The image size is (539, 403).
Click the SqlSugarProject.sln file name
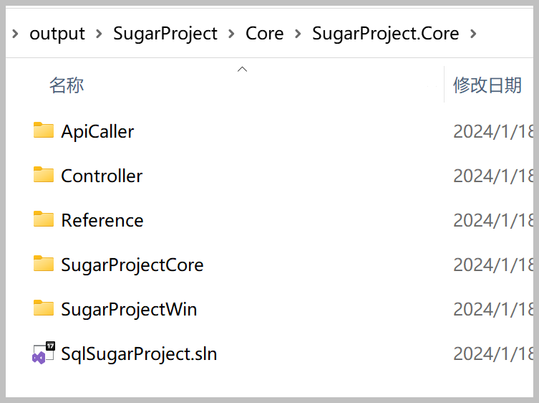(139, 354)
